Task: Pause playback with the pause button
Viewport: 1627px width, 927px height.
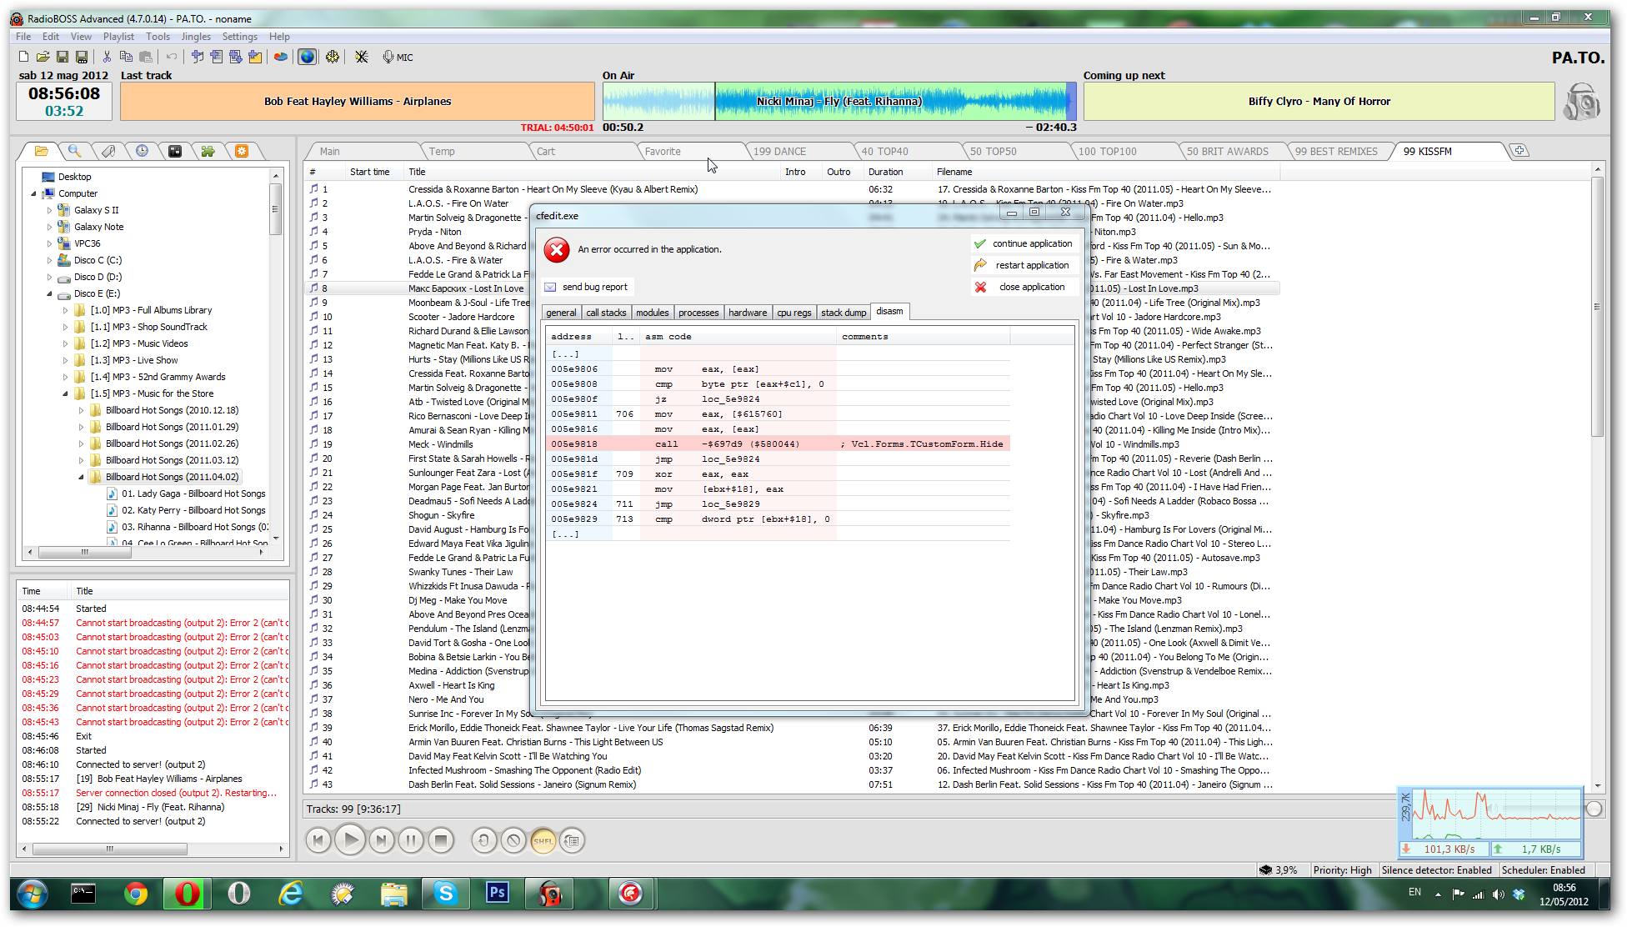Action: point(411,840)
